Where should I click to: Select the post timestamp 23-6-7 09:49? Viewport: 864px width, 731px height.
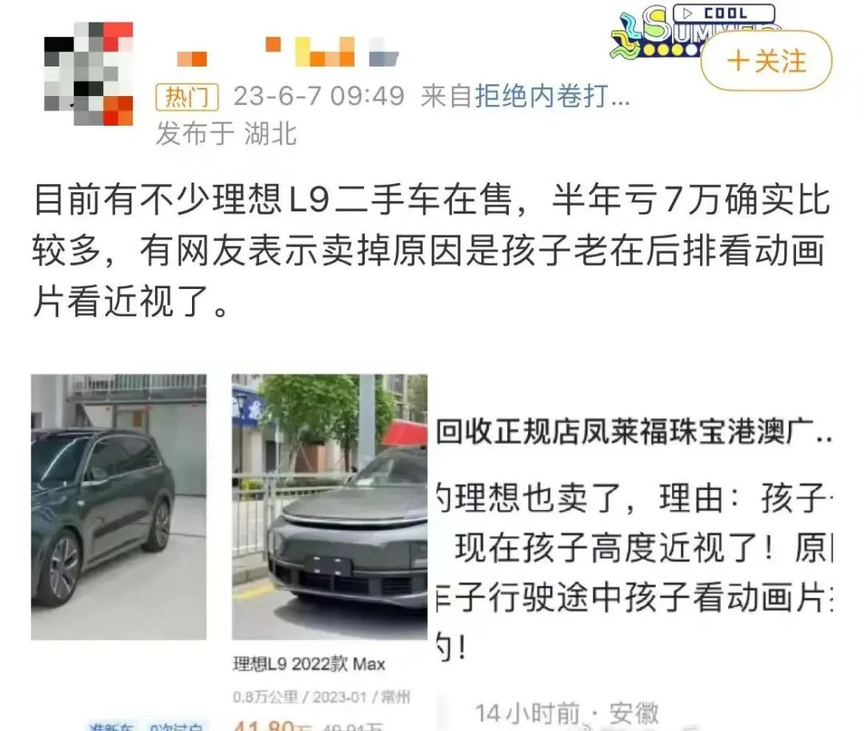click(x=319, y=96)
